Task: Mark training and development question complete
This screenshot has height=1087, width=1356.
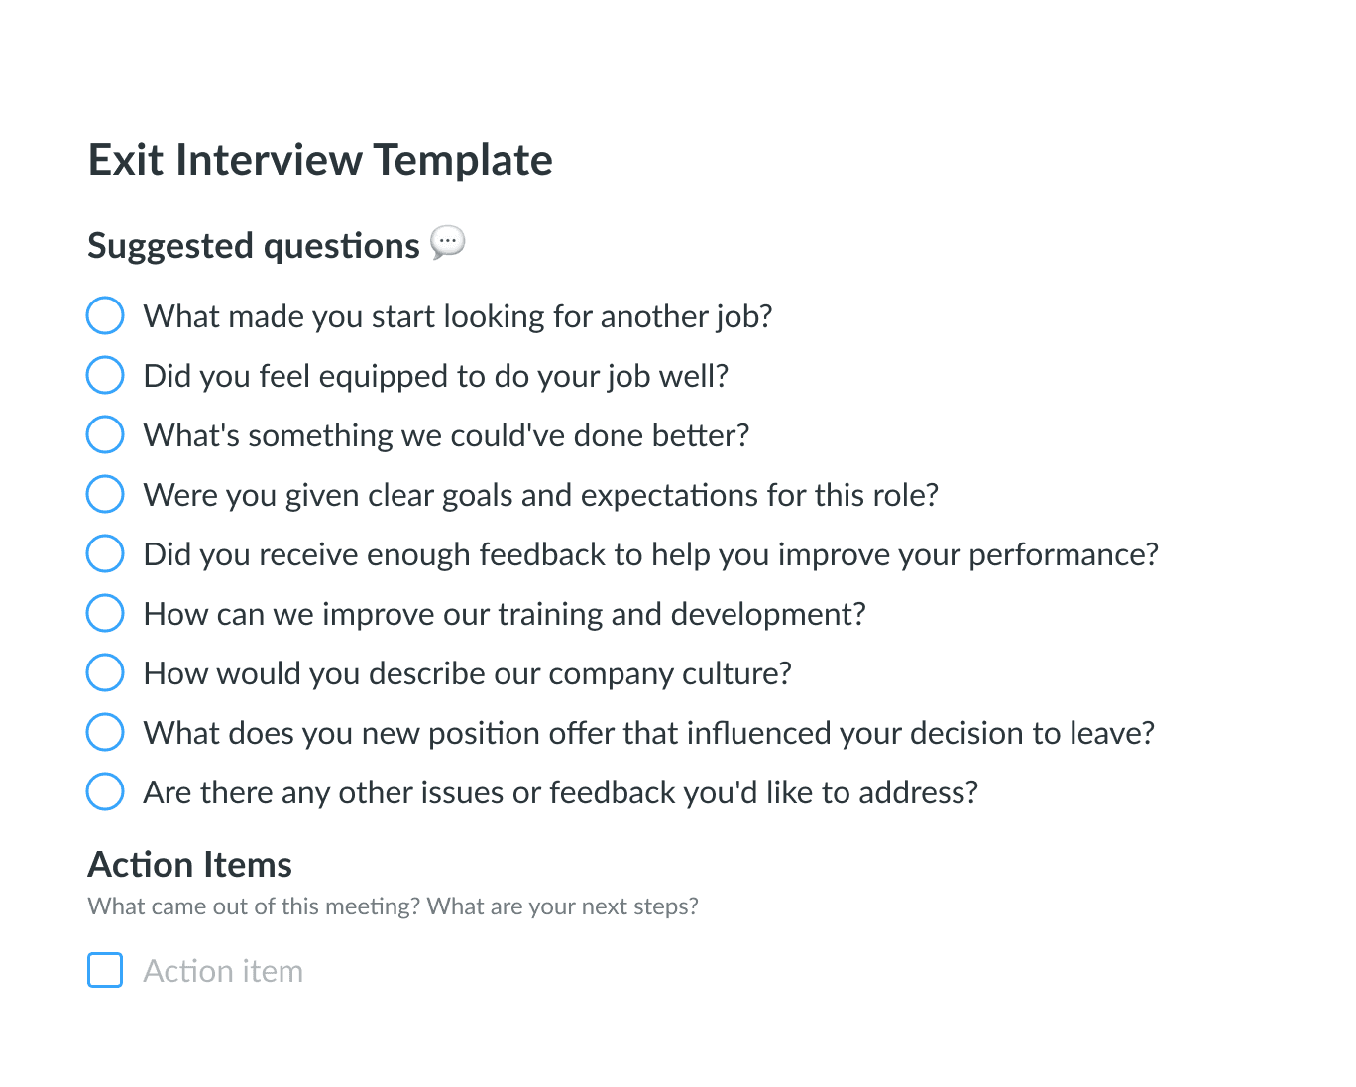Action: (105, 613)
